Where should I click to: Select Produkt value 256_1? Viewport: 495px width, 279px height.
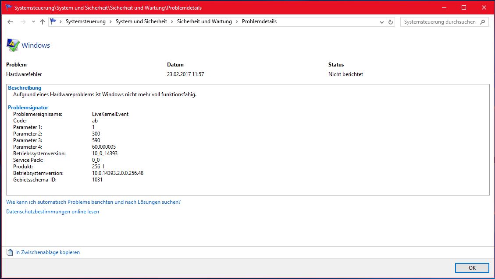(98, 167)
